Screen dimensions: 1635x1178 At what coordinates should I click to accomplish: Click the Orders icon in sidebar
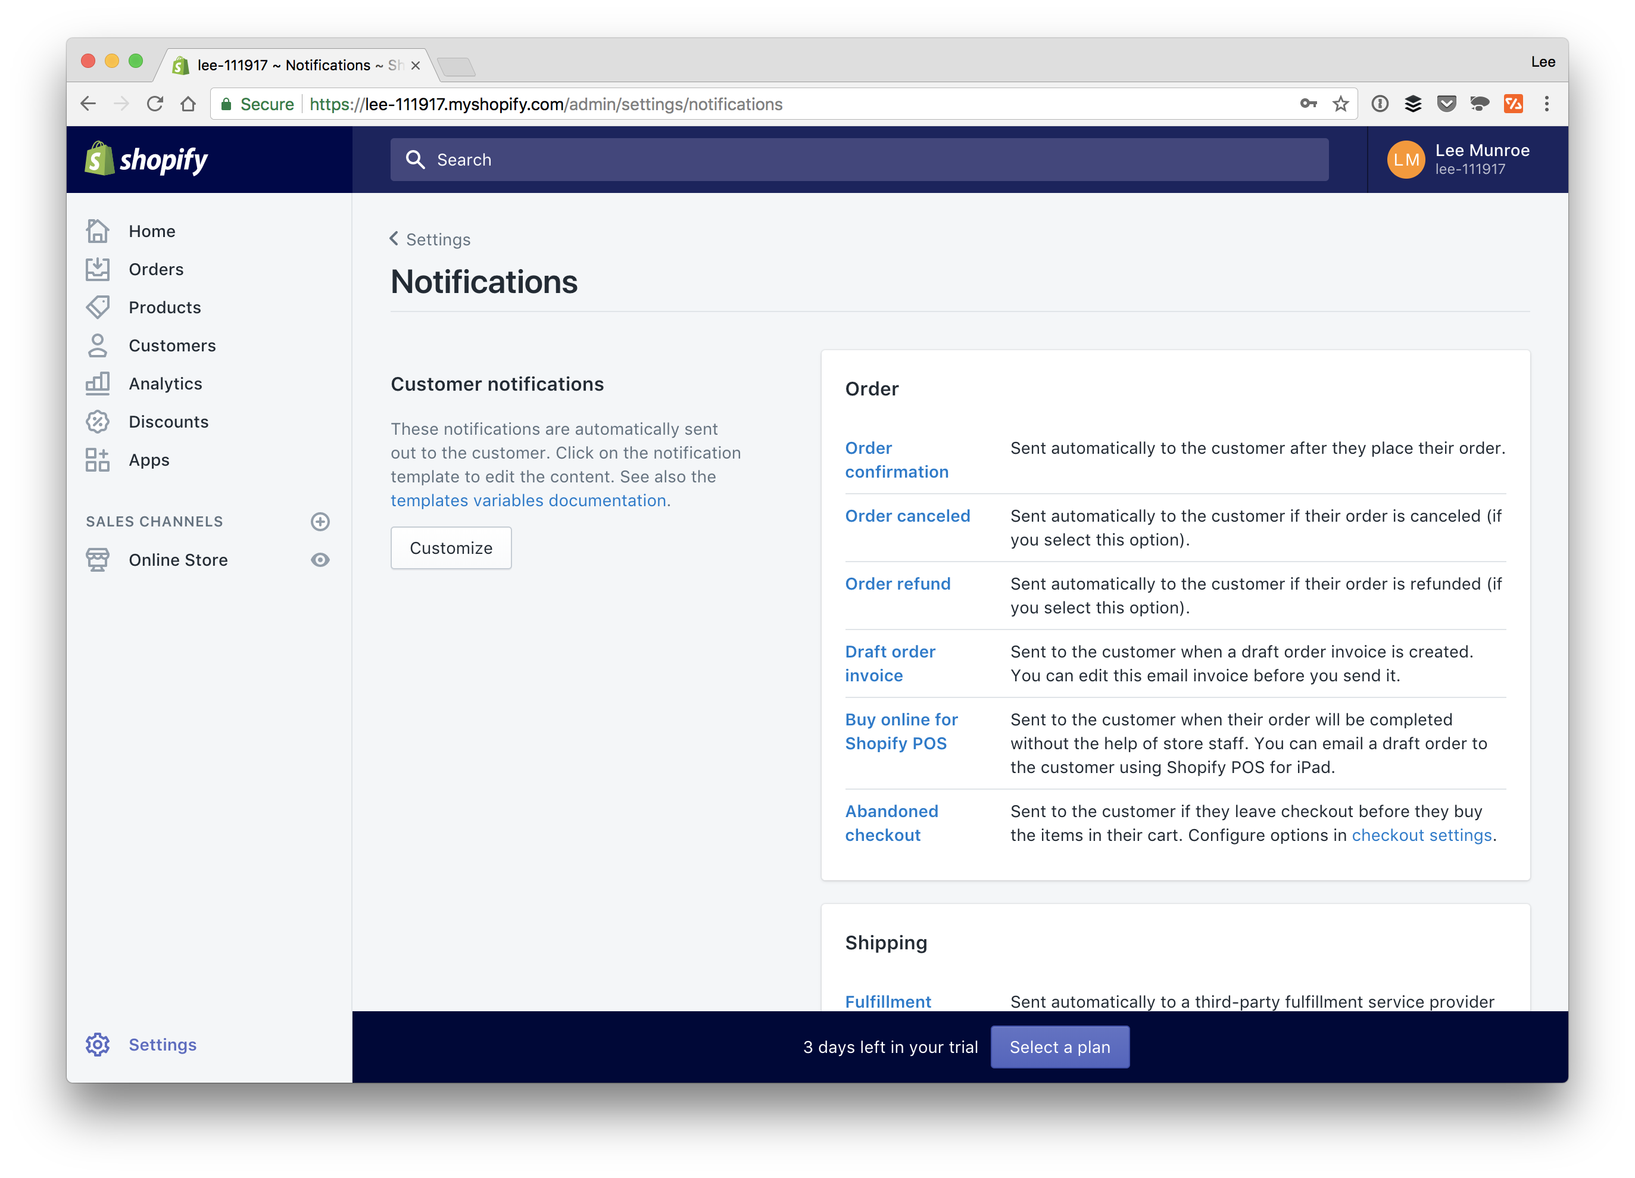pos(98,269)
